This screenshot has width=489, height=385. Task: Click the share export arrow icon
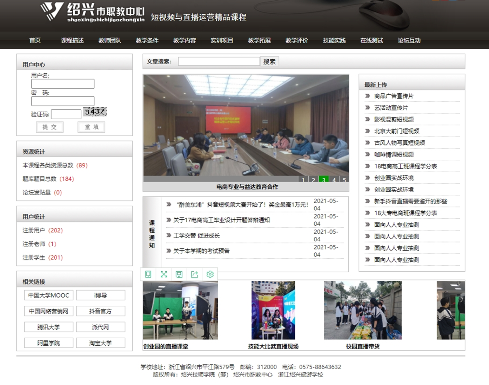point(195,274)
